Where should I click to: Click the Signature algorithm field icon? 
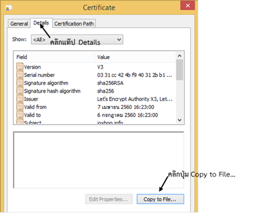point(20,83)
